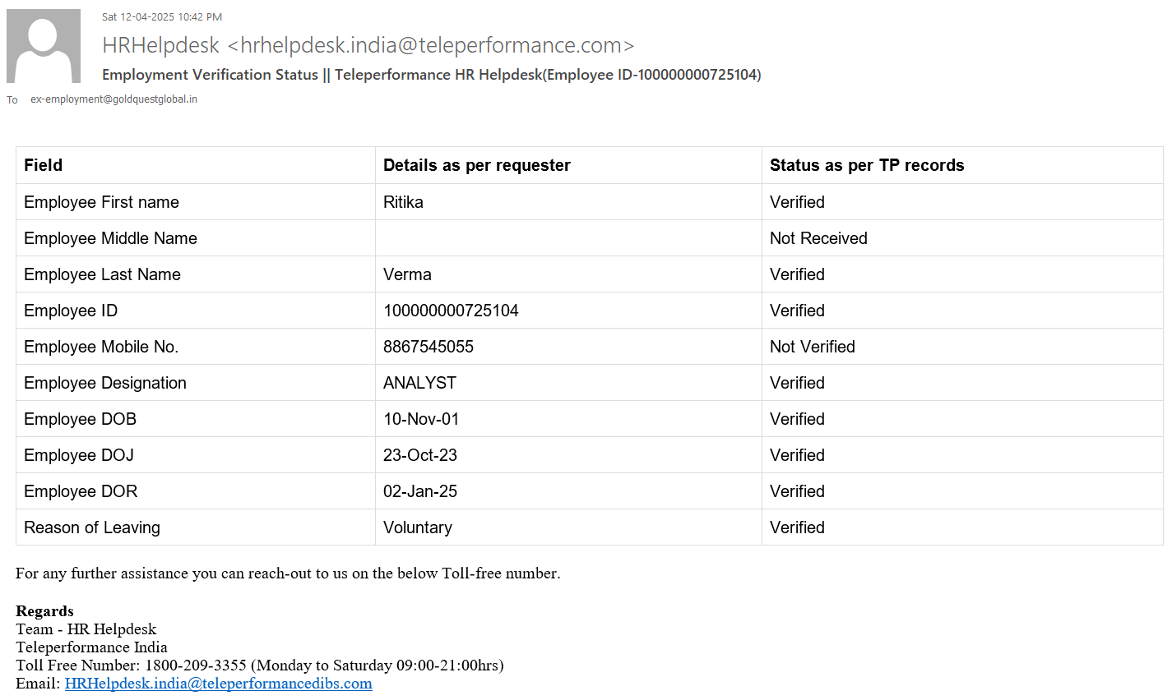1172x700 pixels.
Task: Click the Employee ID value 100000000725104 cell
Action: (x=451, y=311)
